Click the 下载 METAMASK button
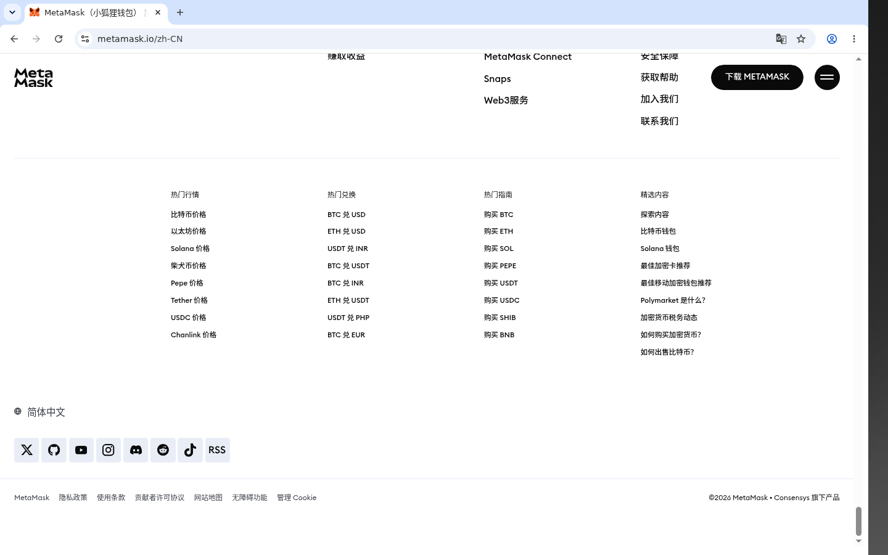This screenshot has height=555, width=888. pos(757,77)
